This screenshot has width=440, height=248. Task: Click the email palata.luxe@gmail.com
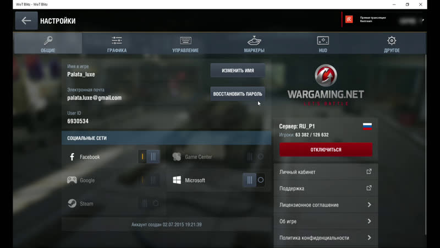pyautogui.click(x=94, y=98)
